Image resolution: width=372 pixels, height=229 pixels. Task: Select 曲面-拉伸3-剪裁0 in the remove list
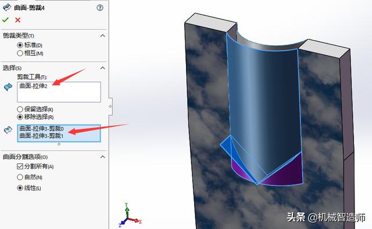(41, 129)
